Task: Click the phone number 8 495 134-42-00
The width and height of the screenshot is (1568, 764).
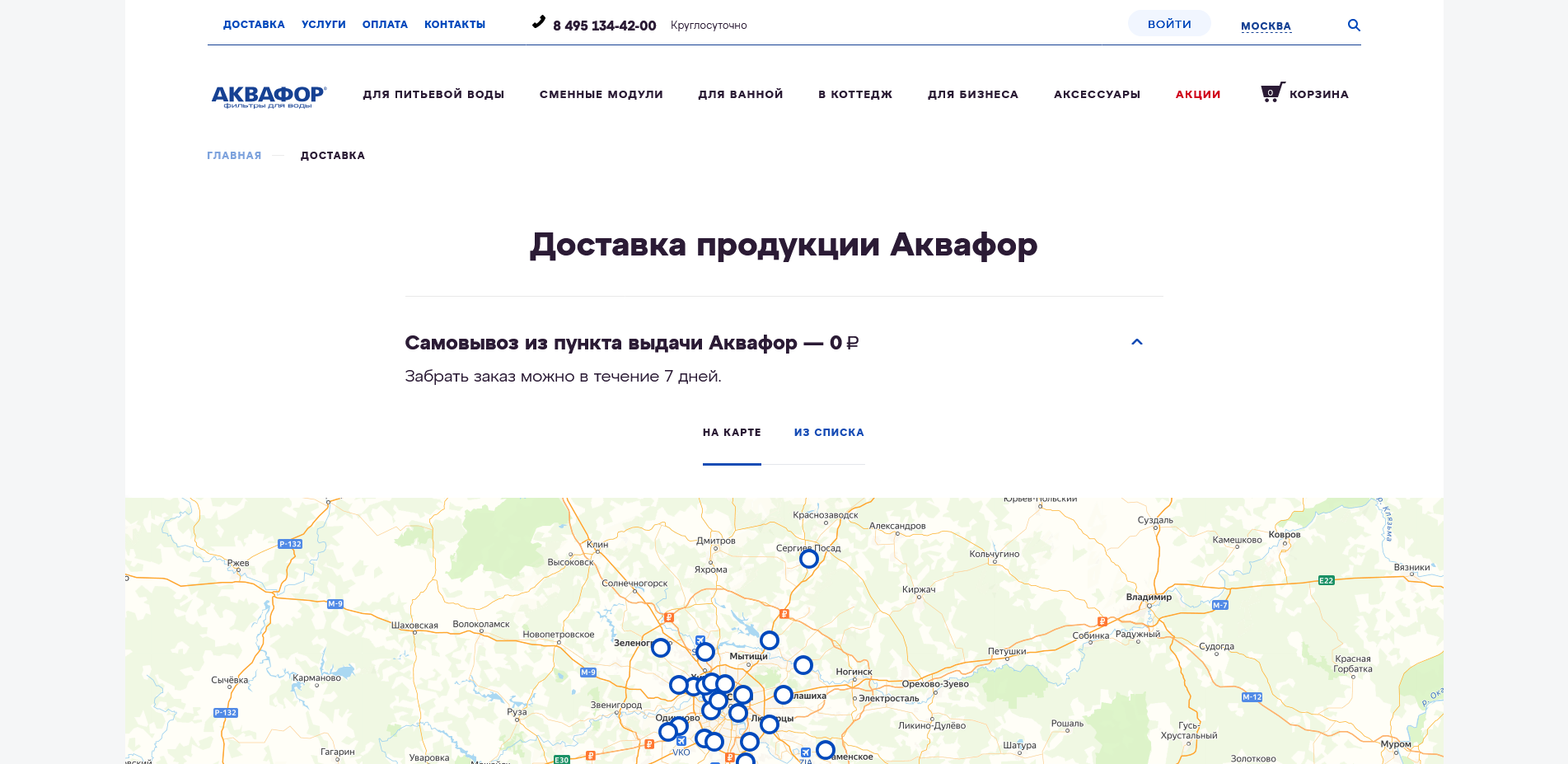Action: (x=605, y=26)
